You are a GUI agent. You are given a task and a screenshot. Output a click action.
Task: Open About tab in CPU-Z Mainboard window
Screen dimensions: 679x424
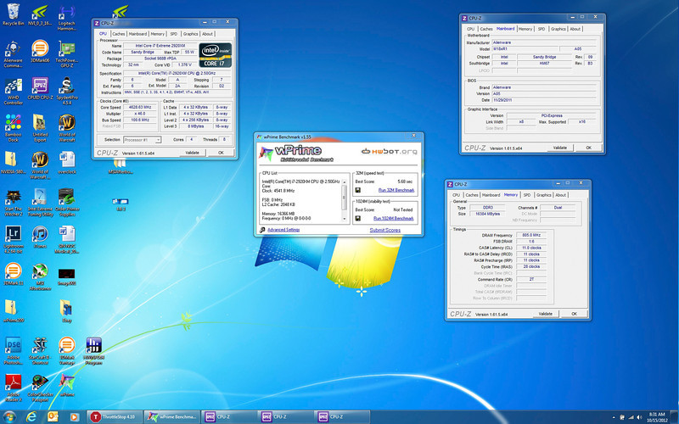(x=575, y=29)
